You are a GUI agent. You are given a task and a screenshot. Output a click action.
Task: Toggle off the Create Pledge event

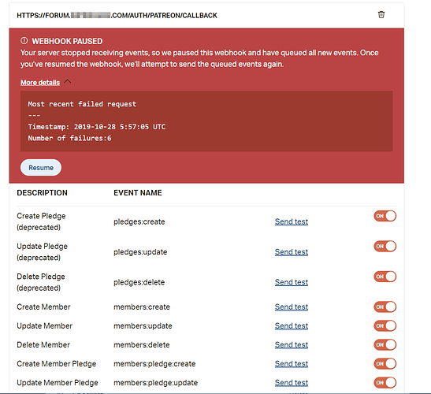coord(385,216)
